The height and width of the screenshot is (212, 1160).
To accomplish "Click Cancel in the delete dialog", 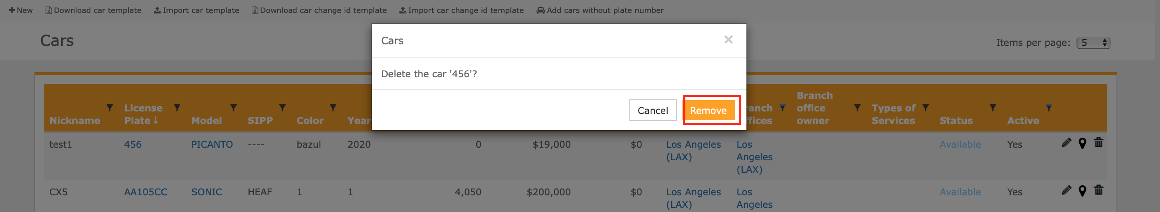I will 652,111.
